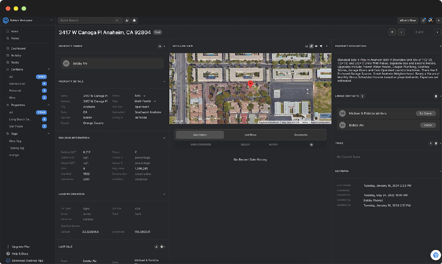Open the chat support bubble
The width and height of the screenshot is (442, 264).
(x=435, y=255)
